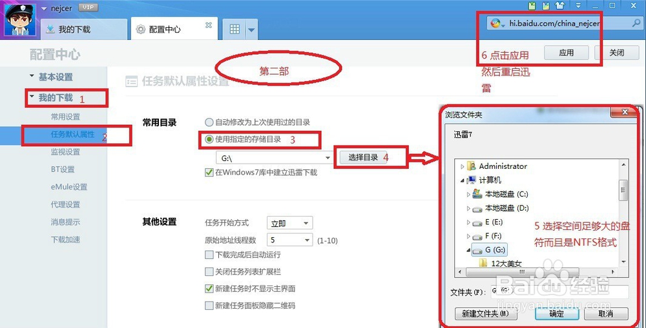The width and height of the screenshot is (646, 328).
Task: Click the green shirt skin icon
Action: click(532, 6)
